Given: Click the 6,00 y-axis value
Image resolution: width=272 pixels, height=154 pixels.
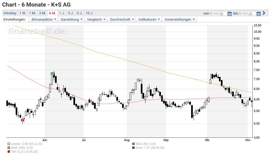Looking at the screenshot, I should (257, 99).
